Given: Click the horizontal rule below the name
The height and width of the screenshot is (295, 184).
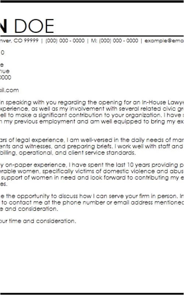Looking at the screenshot, I should pos(92,36).
